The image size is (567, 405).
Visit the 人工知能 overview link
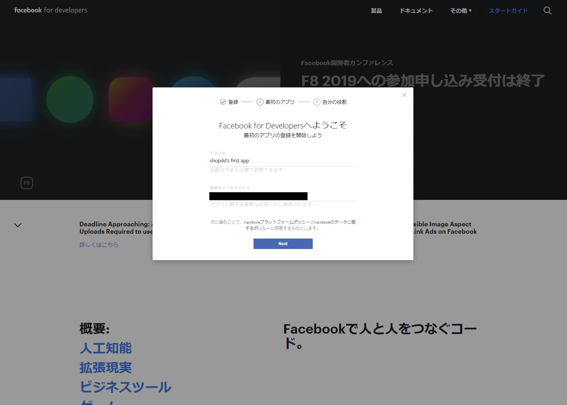pyautogui.click(x=106, y=348)
